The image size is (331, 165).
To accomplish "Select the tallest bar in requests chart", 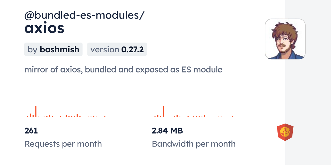I will pyautogui.click(x=36, y=111).
